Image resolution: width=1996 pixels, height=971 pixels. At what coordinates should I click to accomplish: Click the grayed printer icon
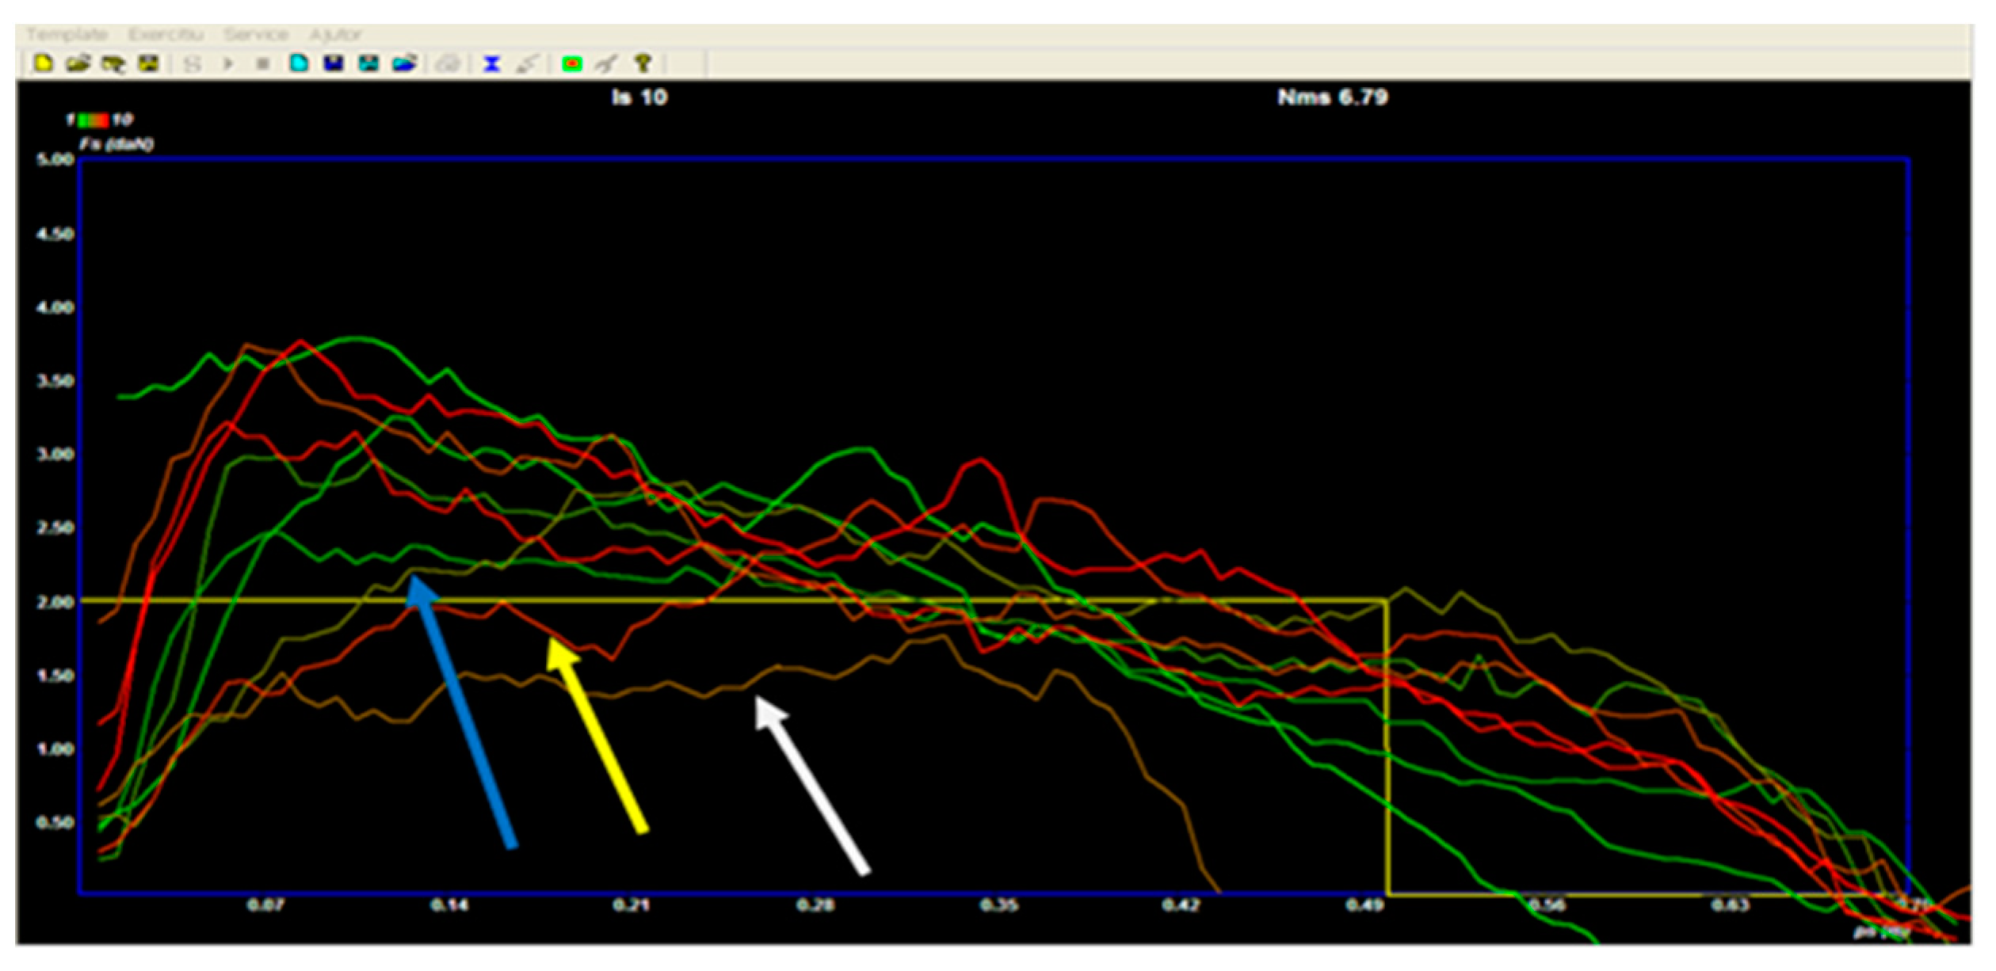pyautogui.click(x=448, y=63)
